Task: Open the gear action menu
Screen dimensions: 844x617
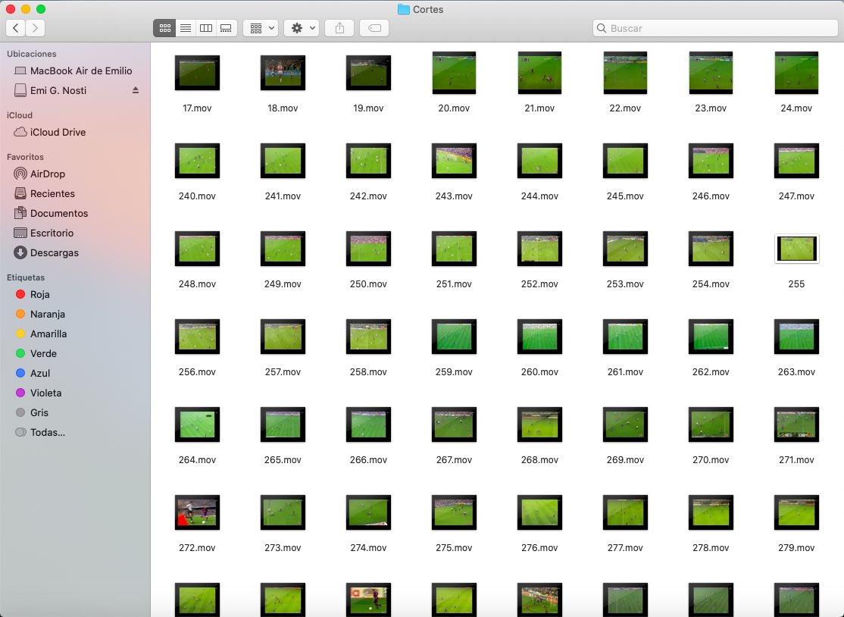Action: point(302,28)
